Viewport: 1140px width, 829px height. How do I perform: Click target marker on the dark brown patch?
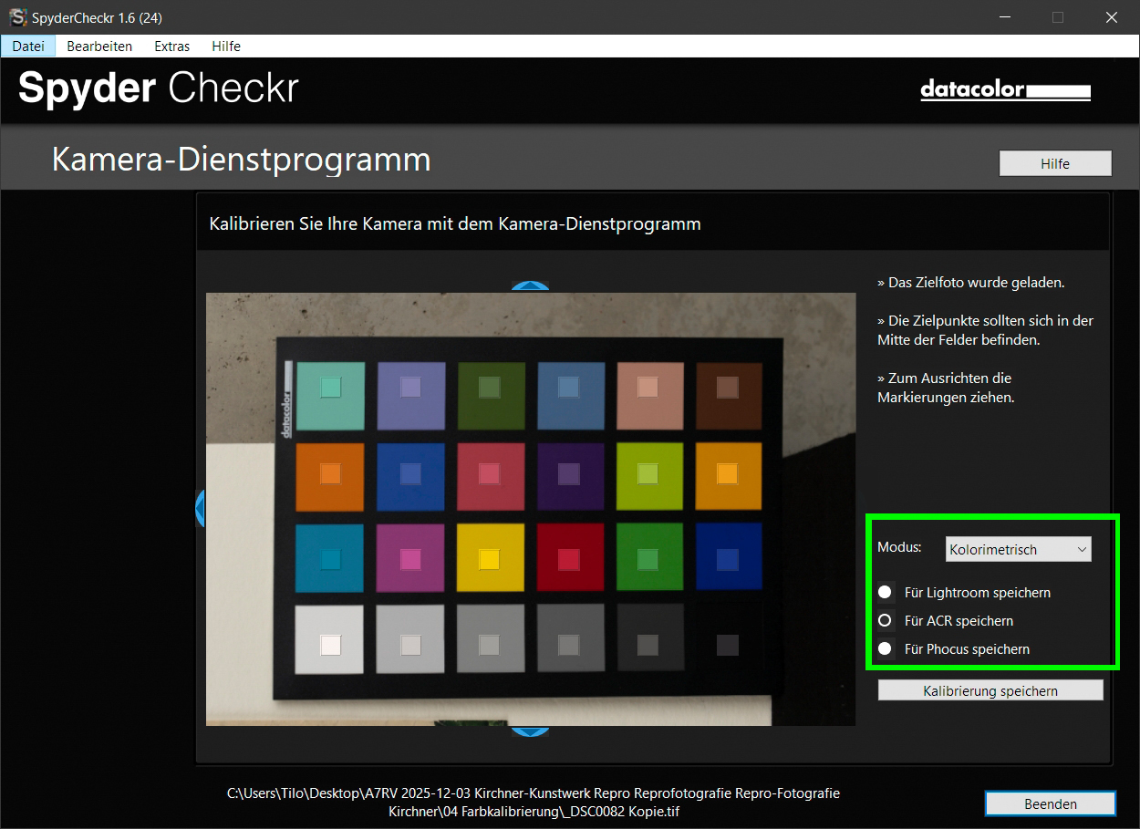727,388
